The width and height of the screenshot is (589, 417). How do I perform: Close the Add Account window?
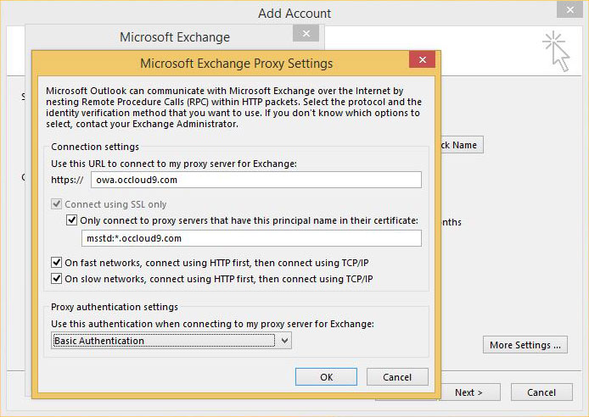pyautogui.click(x=569, y=10)
